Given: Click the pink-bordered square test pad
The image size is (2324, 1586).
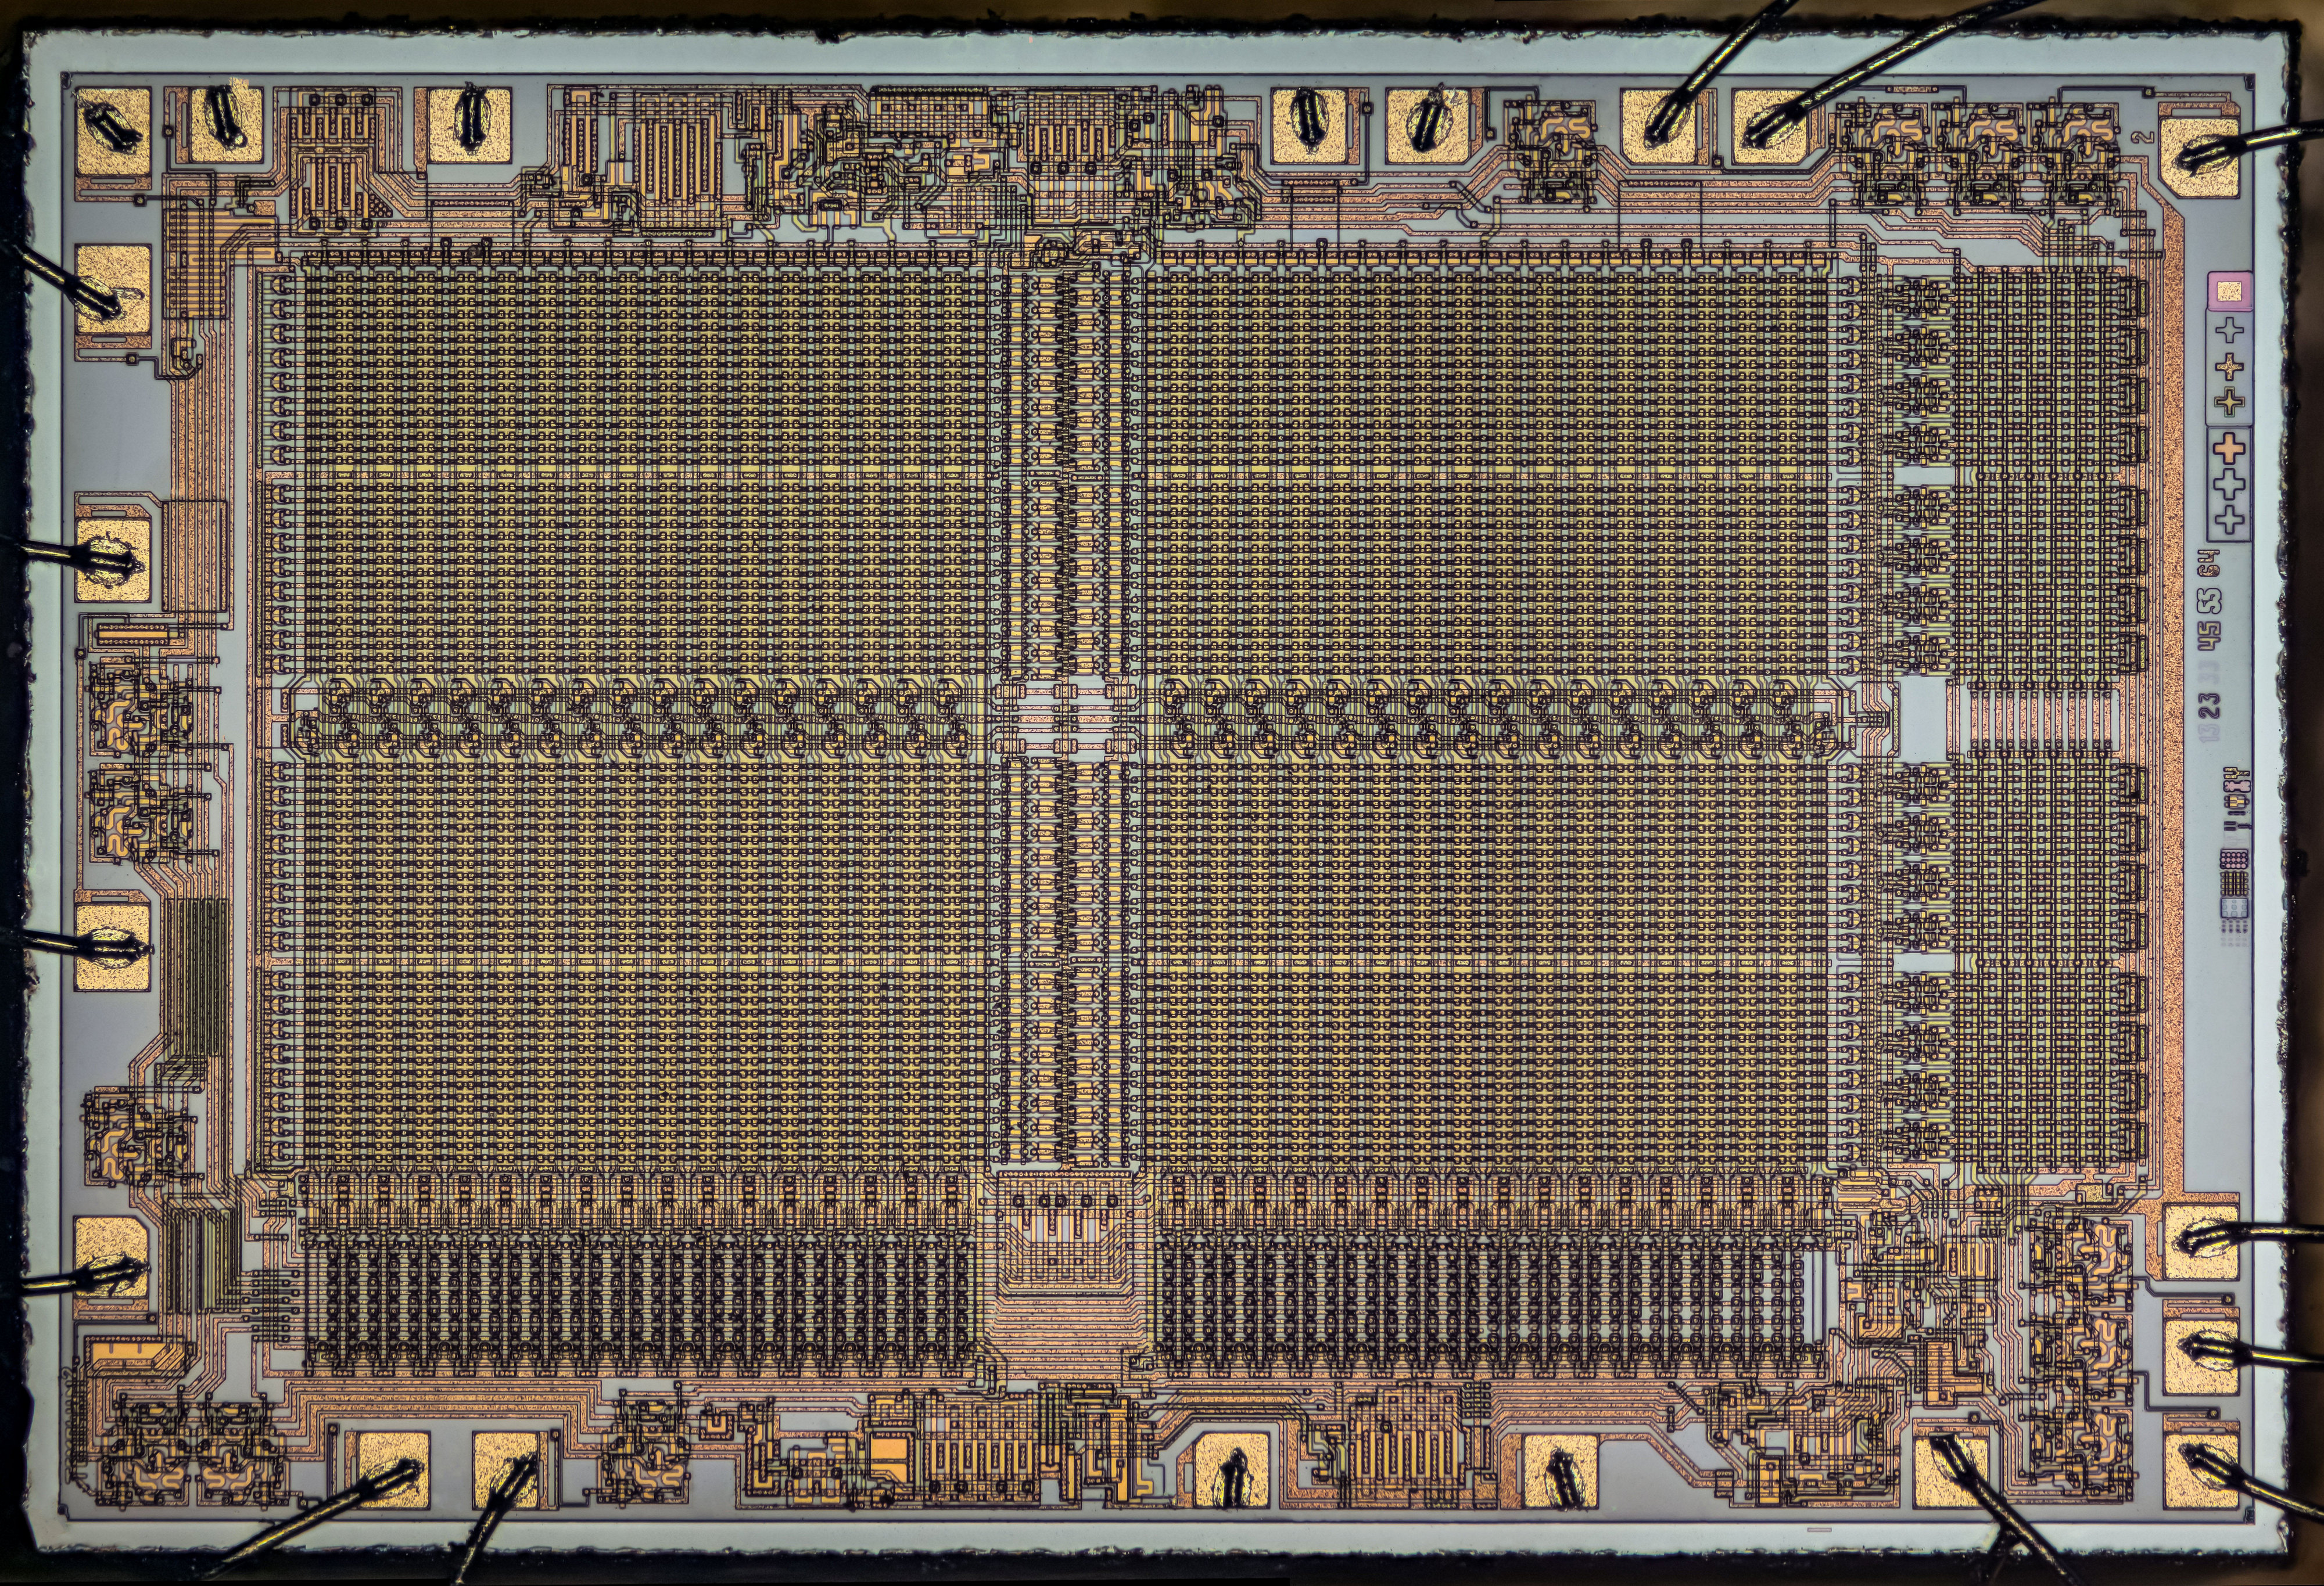Looking at the screenshot, I should [x=2231, y=291].
